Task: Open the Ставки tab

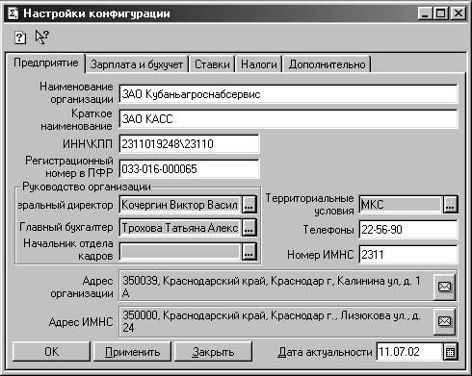Action: click(212, 64)
